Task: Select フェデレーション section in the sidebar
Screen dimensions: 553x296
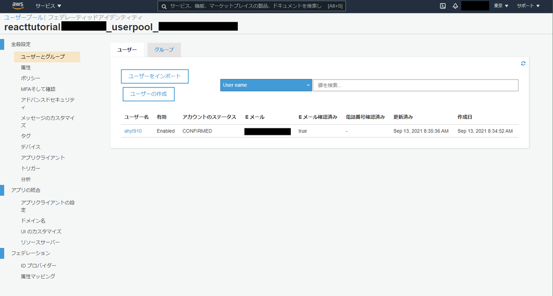Action: (30, 253)
